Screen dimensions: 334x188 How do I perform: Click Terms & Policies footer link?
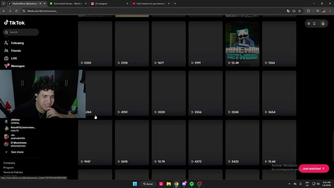tap(13, 172)
